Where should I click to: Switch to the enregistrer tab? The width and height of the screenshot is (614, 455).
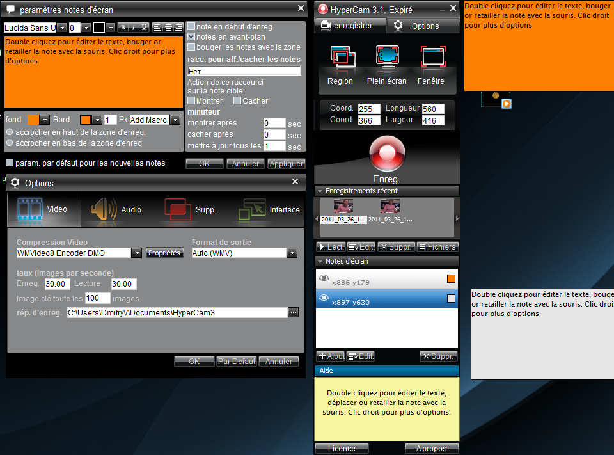350,26
